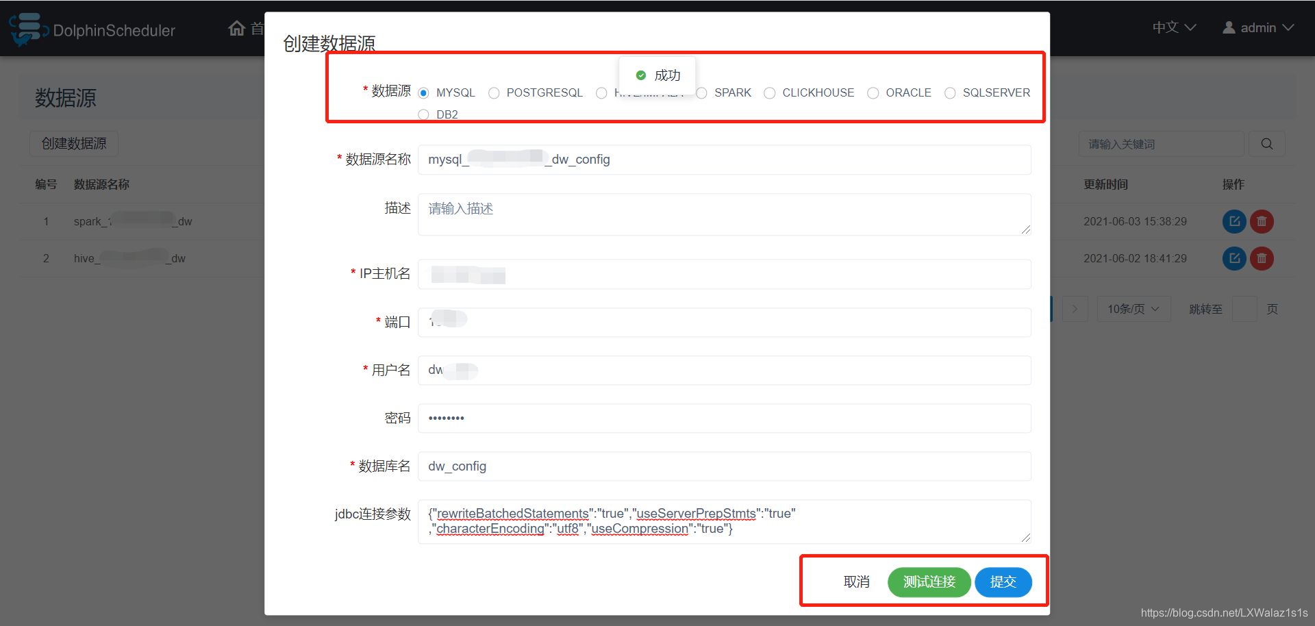Click the home icon in top navigation

pyautogui.click(x=237, y=28)
